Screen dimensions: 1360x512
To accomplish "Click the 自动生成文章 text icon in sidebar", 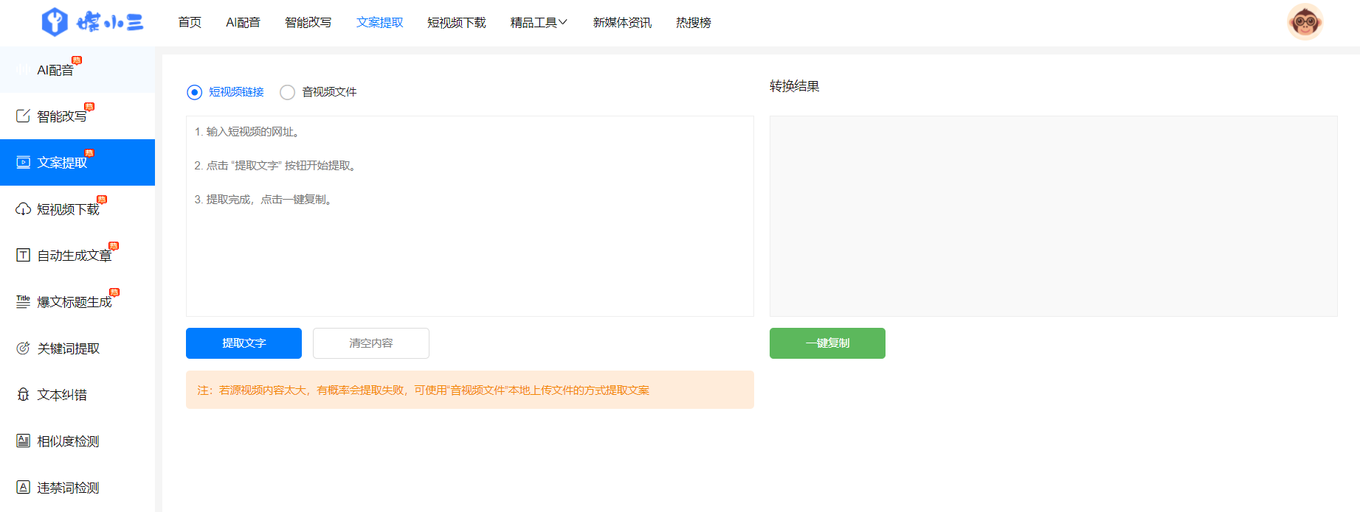I will tap(24, 255).
